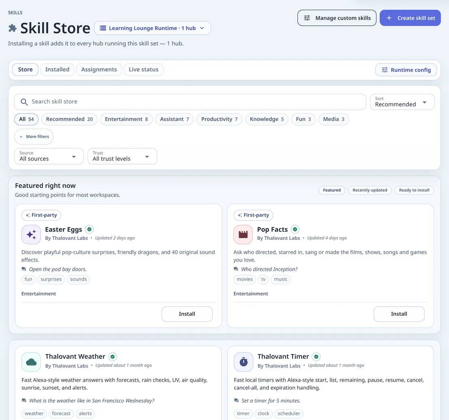
Task: Click the Search skill store field
Action: pyautogui.click(x=190, y=102)
